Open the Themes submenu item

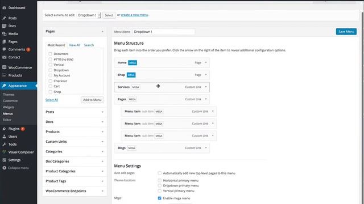(x=9, y=95)
